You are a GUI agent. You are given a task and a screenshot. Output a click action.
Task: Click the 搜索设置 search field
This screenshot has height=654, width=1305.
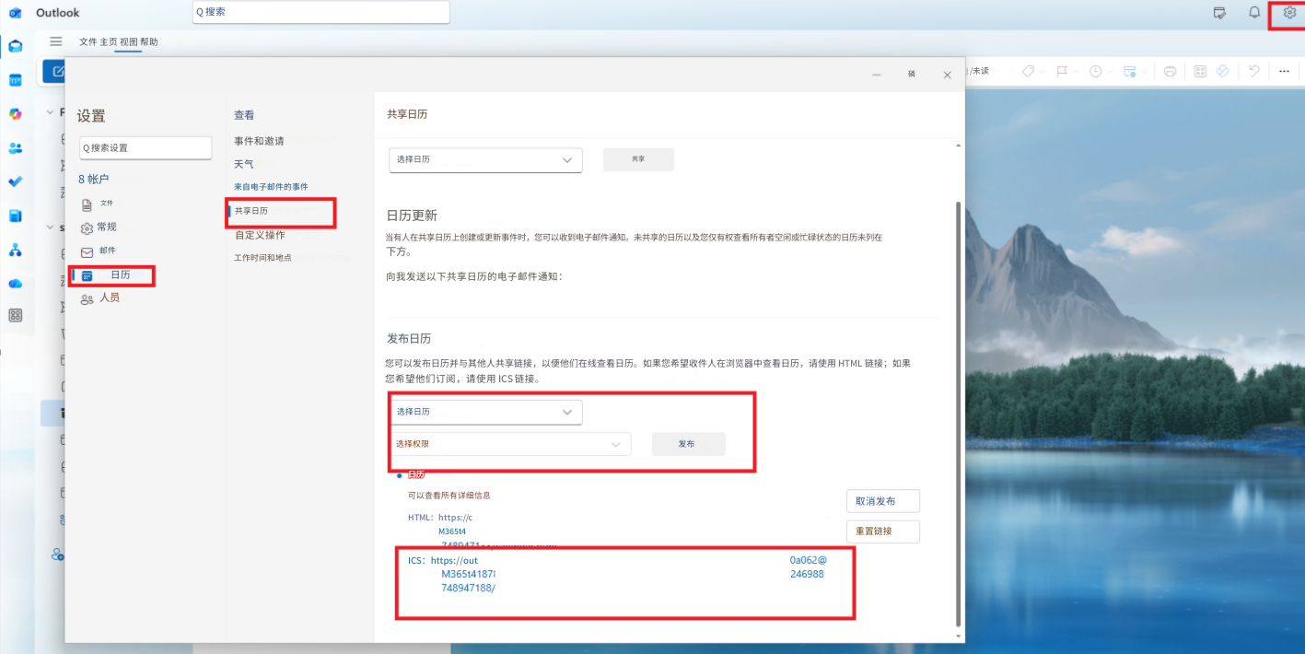(145, 146)
